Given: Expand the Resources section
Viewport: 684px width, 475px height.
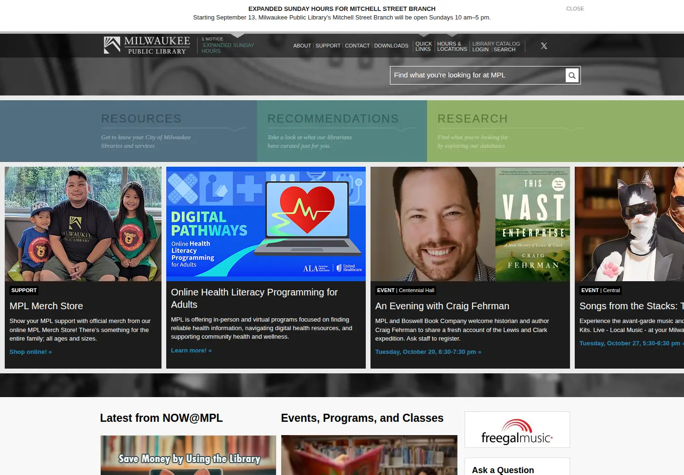Looking at the screenshot, I should tap(141, 119).
